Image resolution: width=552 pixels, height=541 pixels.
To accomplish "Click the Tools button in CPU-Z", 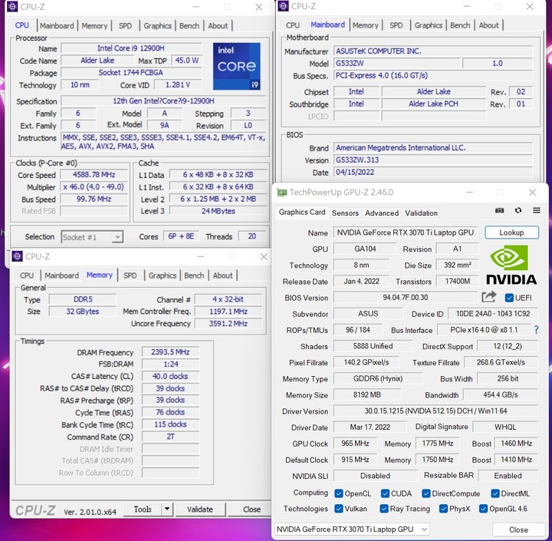I will [143, 510].
